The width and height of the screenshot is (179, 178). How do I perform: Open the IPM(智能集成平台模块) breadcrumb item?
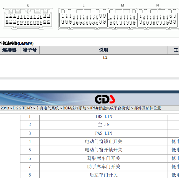[x=110, y=108]
